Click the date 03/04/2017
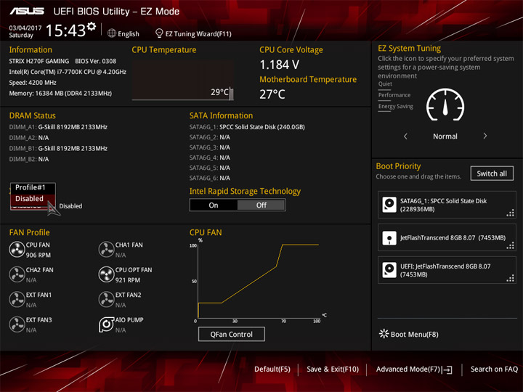The image size is (523, 392). click(25, 28)
